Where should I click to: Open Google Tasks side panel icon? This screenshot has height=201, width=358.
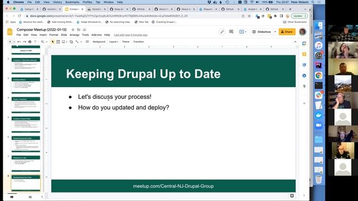[304, 65]
